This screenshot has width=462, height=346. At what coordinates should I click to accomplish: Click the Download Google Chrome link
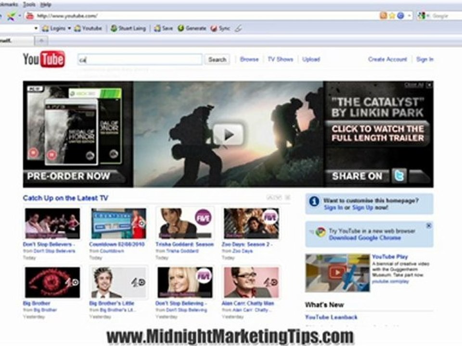(x=365, y=238)
